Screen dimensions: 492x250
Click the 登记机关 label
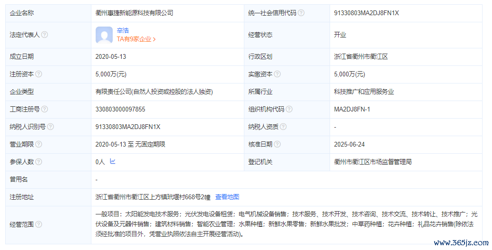[260, 162]
